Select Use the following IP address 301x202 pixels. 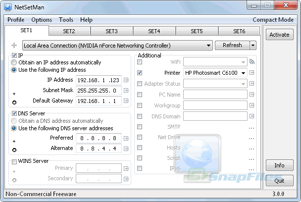14,70
